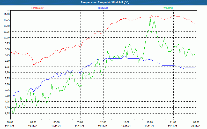The image size is (207, 129).
Task: Click the 06:00 time axis label
Action: click(x=57, y=122)
